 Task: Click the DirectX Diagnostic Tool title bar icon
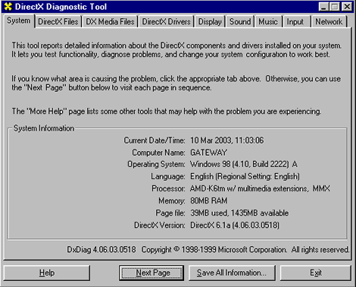[x=8, y=7]
